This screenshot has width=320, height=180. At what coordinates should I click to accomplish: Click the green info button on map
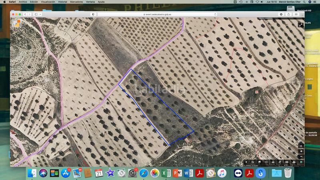coord(301,162)
